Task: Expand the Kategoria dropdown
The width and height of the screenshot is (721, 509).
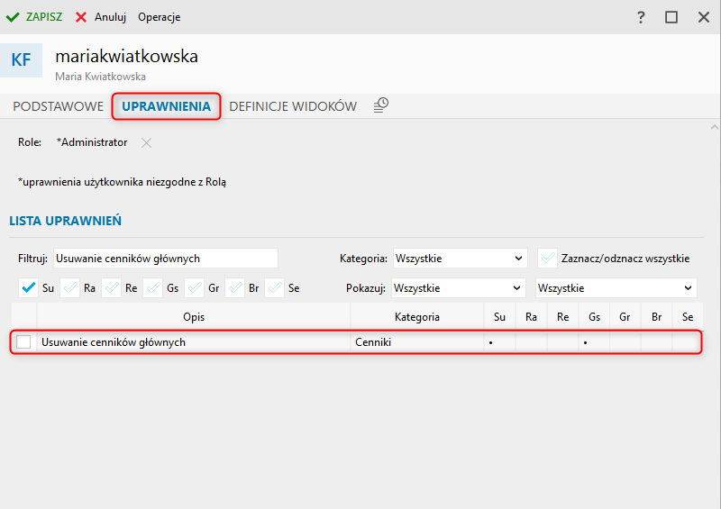Action: 460,259
